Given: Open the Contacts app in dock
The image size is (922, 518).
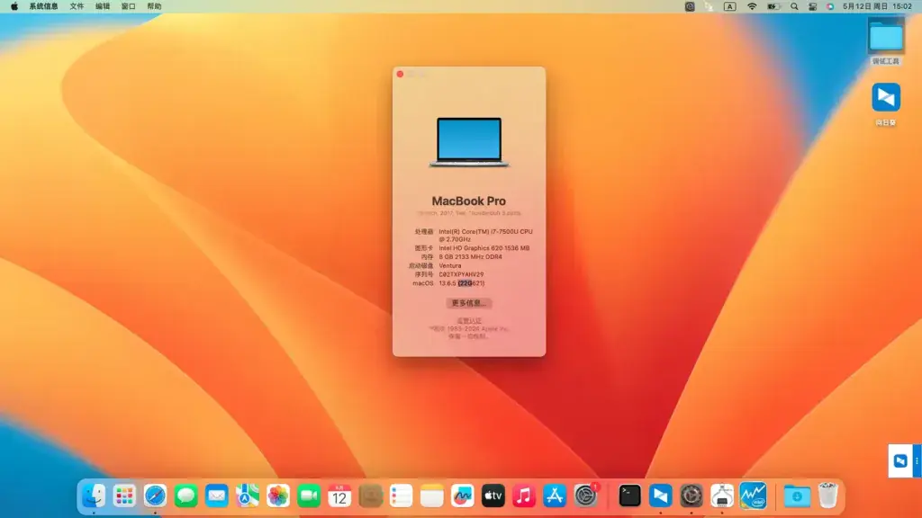Looking at the screenshot, I should click(370, 496).
